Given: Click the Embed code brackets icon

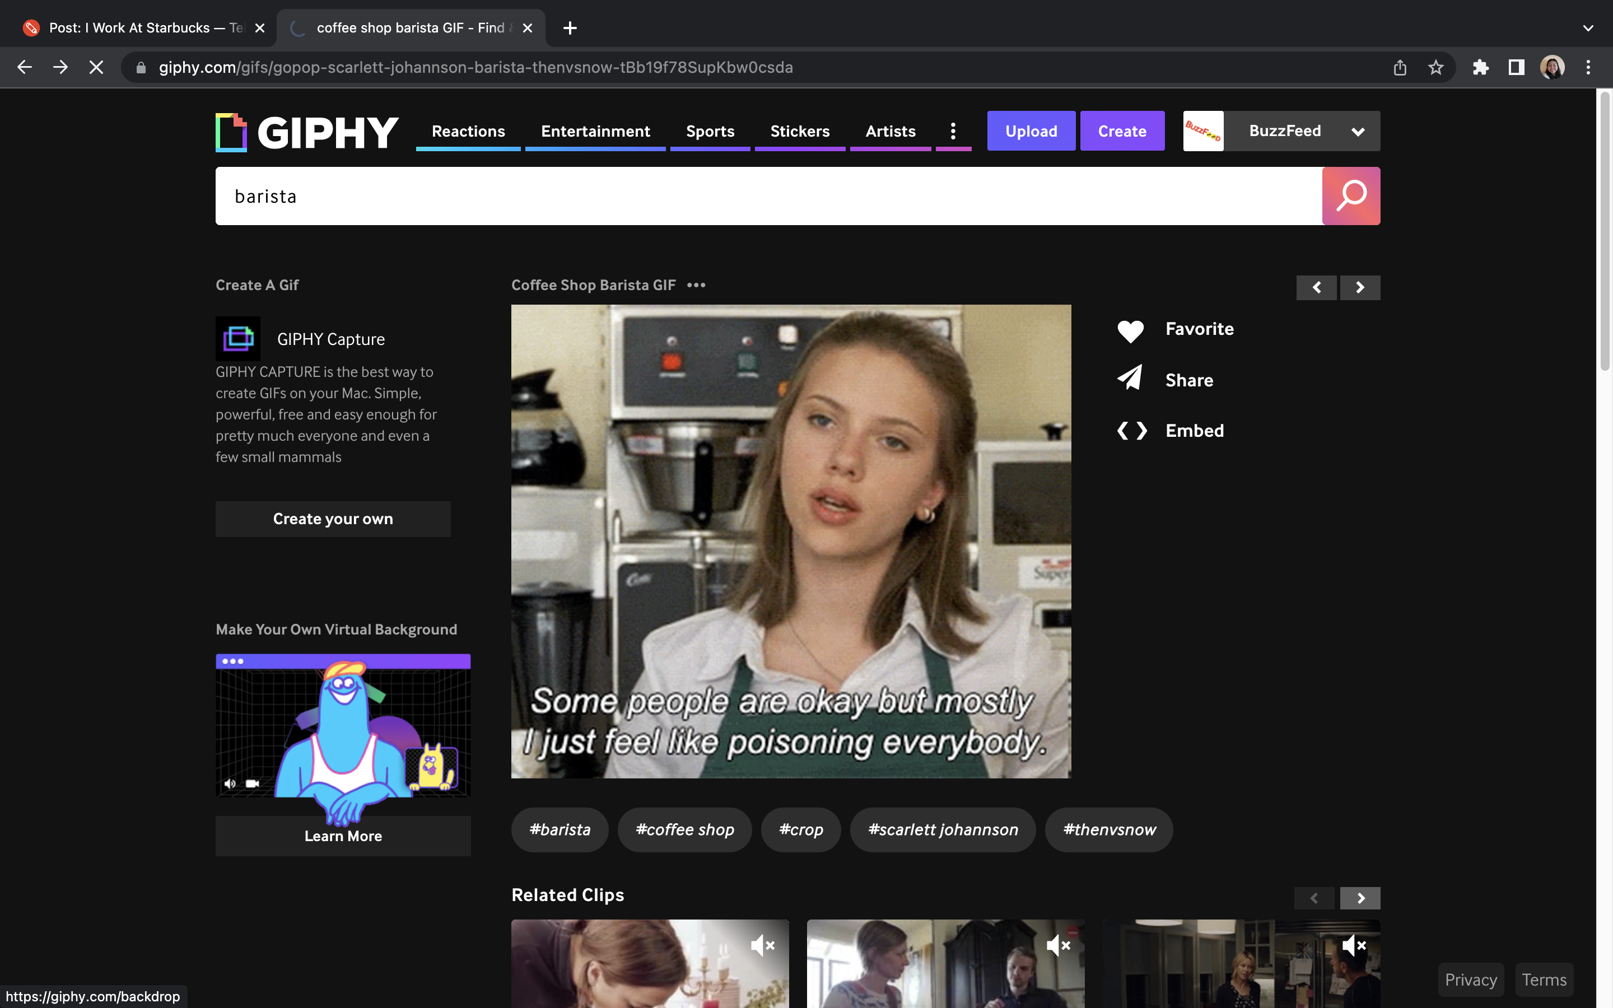Looking at the screenshot, I should pos(1131,431).
